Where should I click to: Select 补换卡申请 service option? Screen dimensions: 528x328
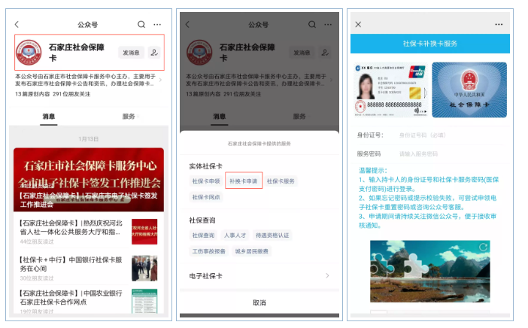coord(244,181)
